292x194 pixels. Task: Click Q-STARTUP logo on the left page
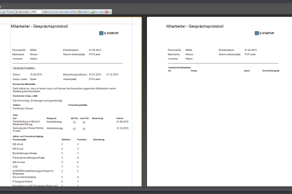point(109,33)
